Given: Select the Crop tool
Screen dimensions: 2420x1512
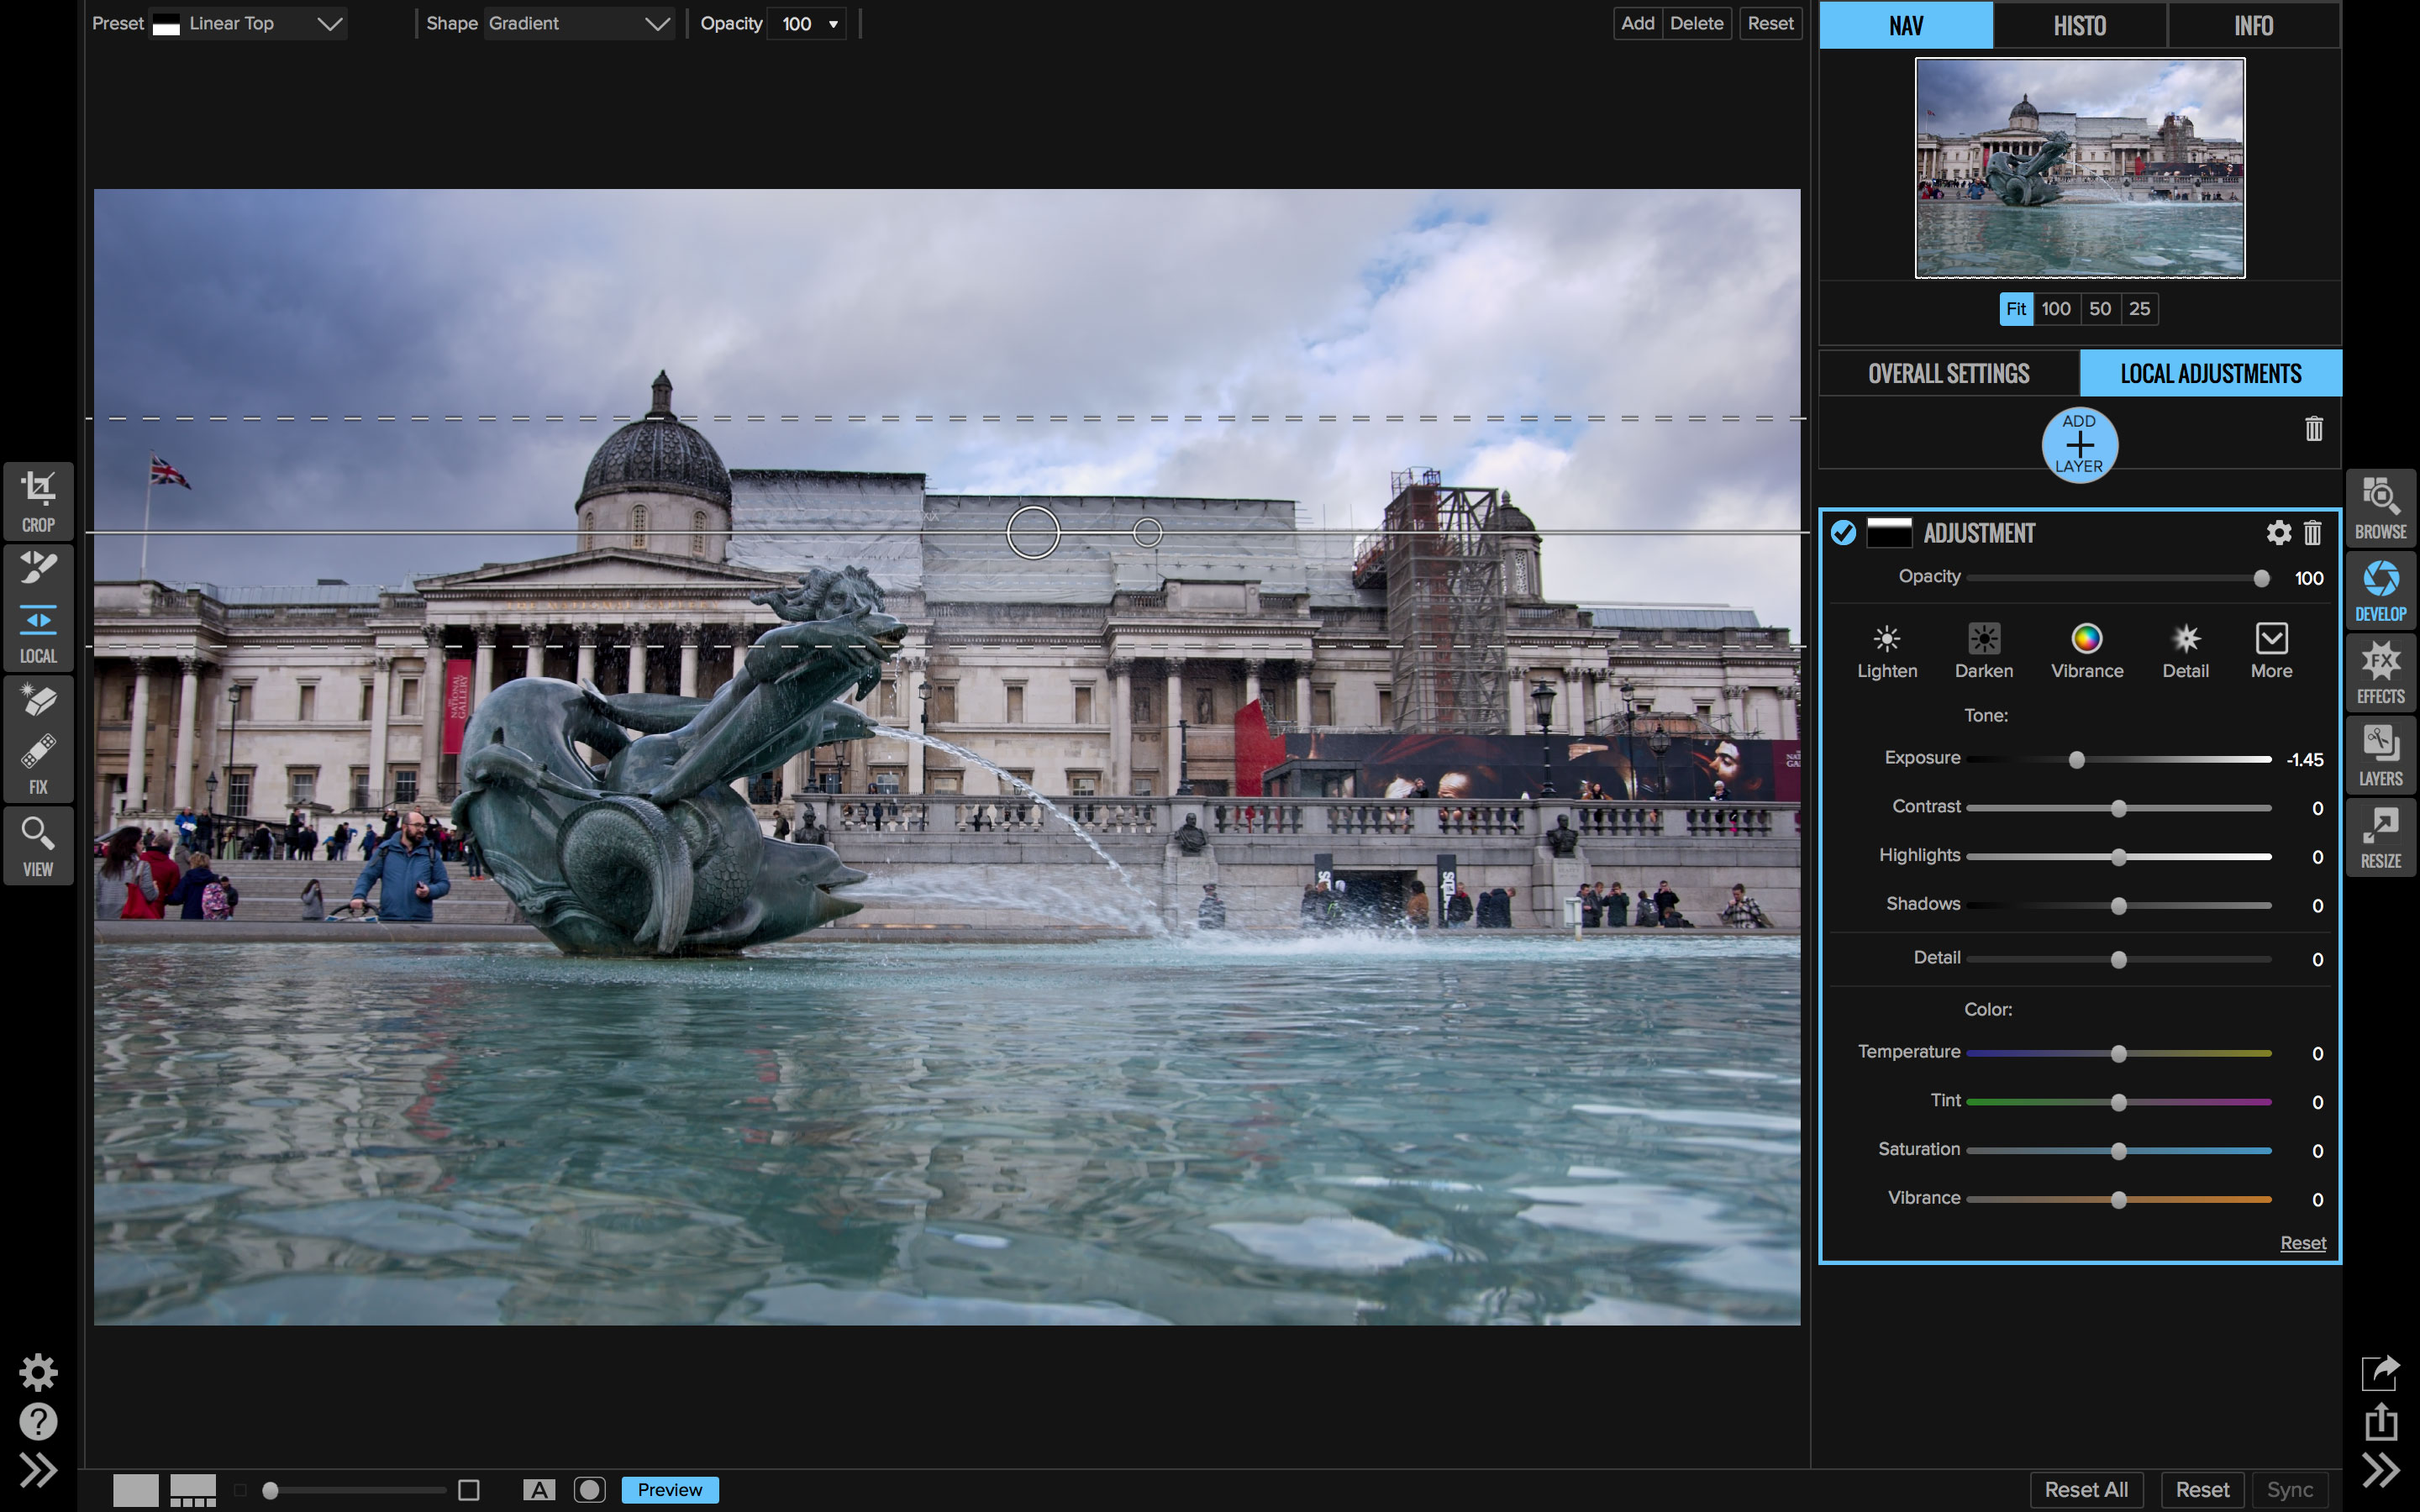Looking at the screenshot, I should click(38, 501).
